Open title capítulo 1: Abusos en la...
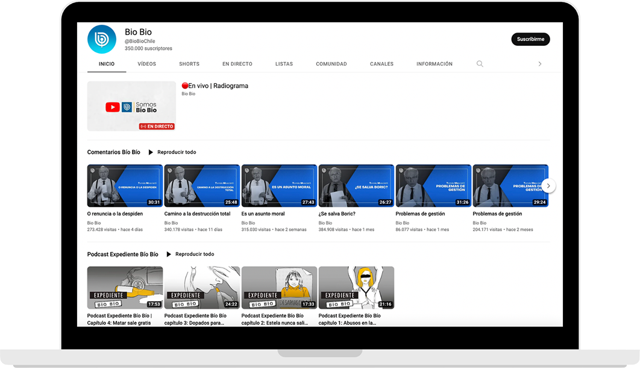Image resolution: width=640 pixels, height=368 pixels. point(350,319)
